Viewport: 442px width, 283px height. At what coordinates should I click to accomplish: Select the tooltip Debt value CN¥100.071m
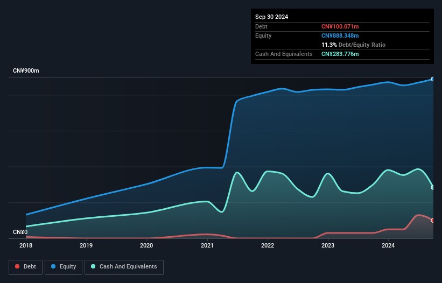[340, 26]
